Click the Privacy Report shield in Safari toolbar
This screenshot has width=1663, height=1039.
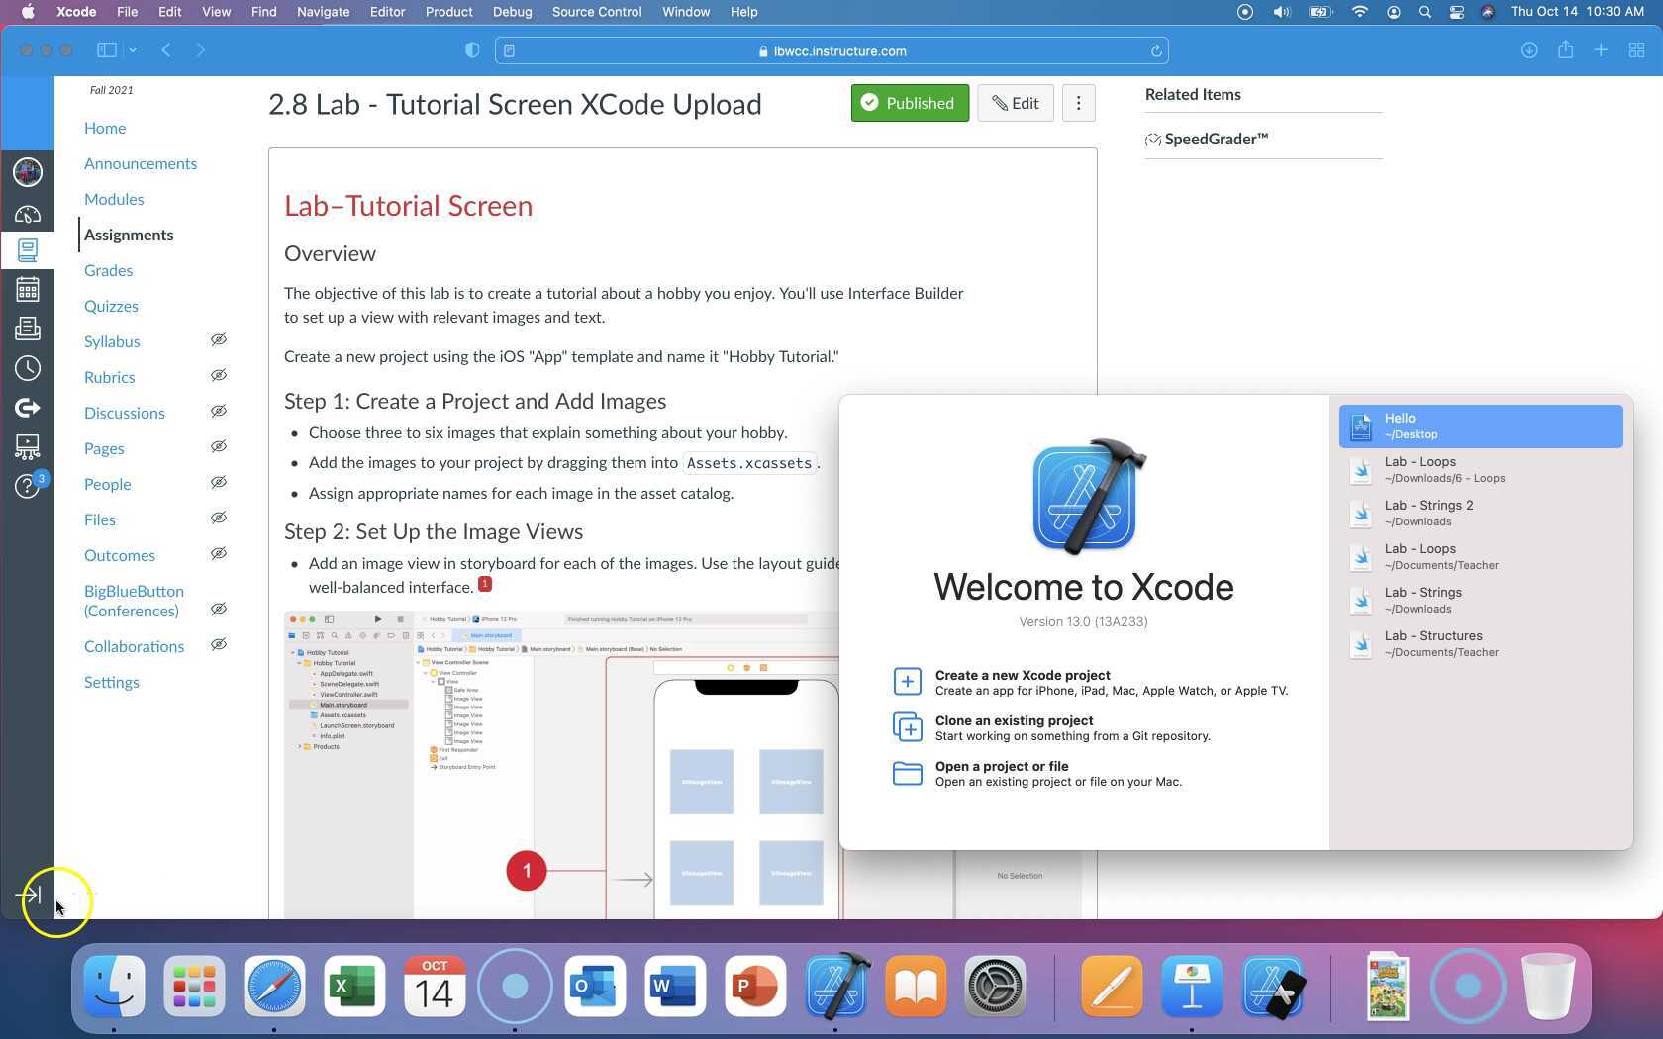point(472,49)
